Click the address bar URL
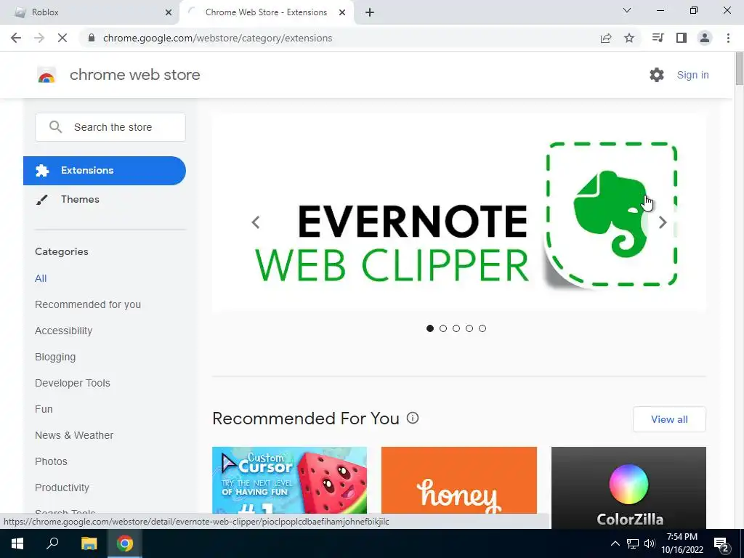744x558 pixels. click(217, 38)
